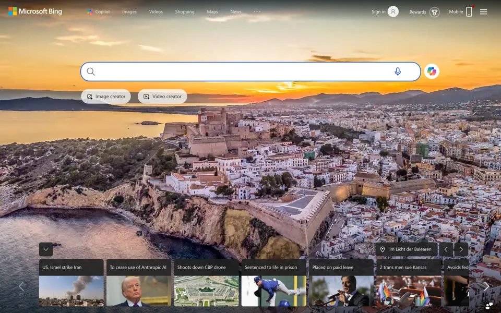This screenshot has width=501, height=313.
Task: Open the 'Sentenced to life in prison' headline
Action: point(271,267)
